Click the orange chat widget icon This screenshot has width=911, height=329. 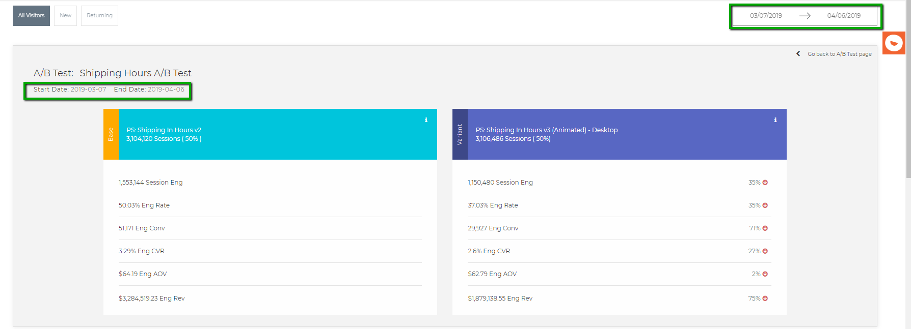(894, 43)
